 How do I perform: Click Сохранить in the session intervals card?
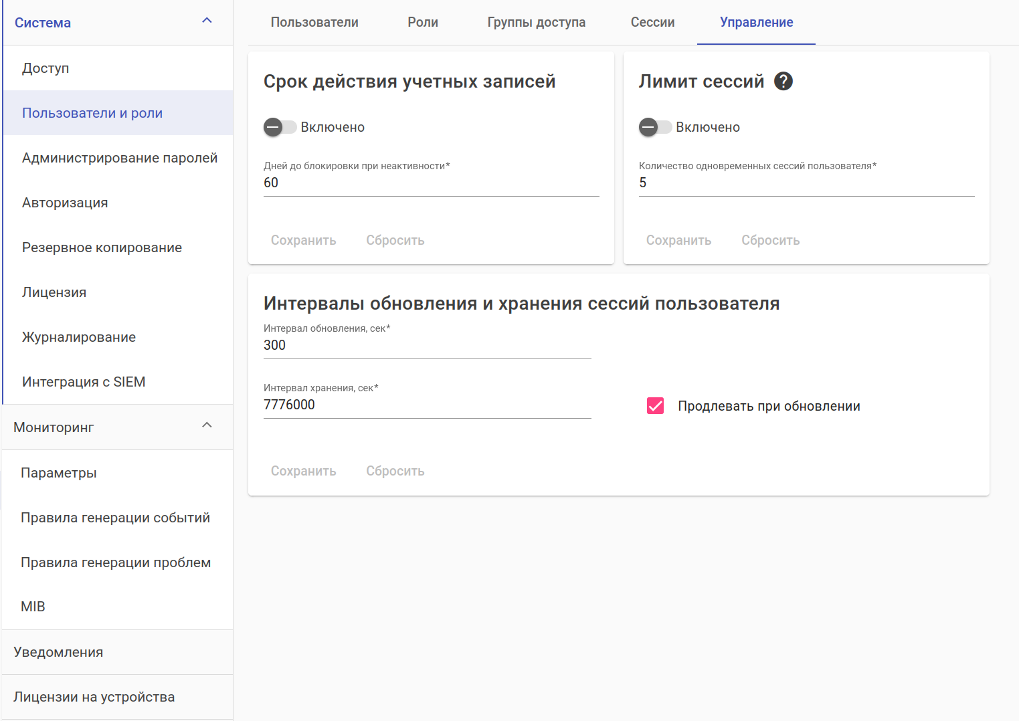coord(303,471)
